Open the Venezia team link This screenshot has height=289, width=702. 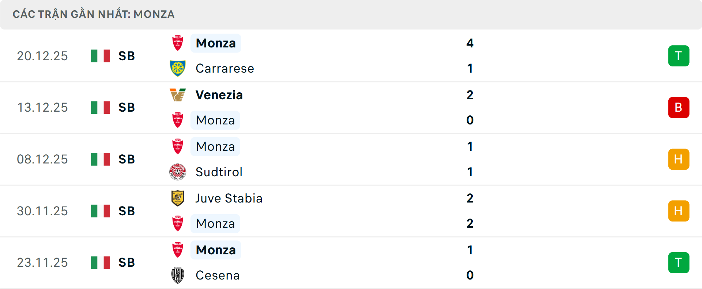tap(219, 95)
